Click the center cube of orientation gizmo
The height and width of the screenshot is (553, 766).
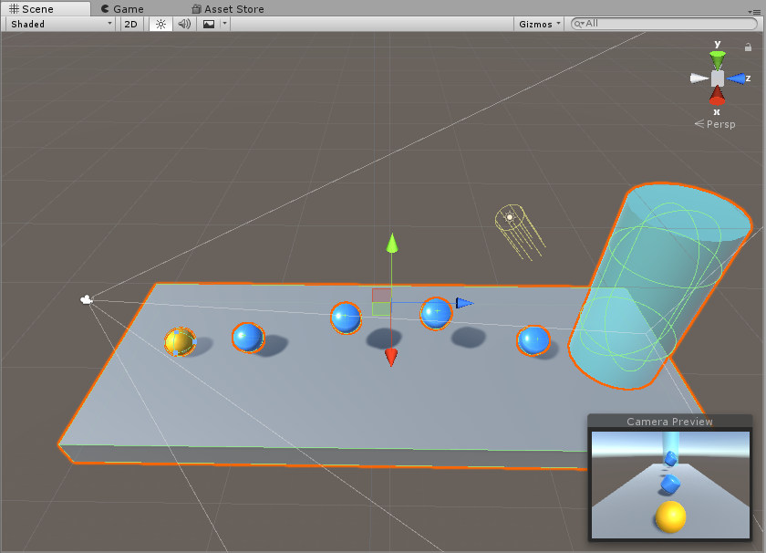tap(717, 78)
